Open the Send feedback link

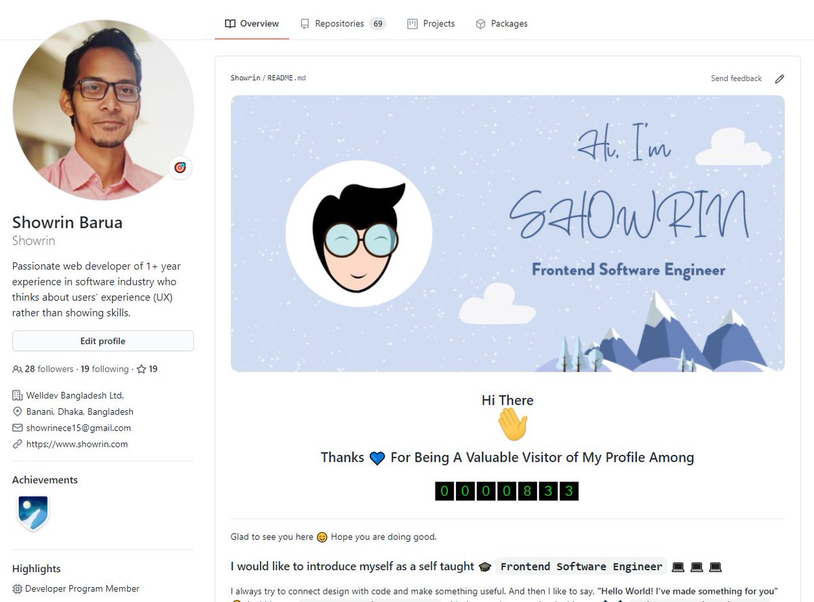click(x=735, y=78)
